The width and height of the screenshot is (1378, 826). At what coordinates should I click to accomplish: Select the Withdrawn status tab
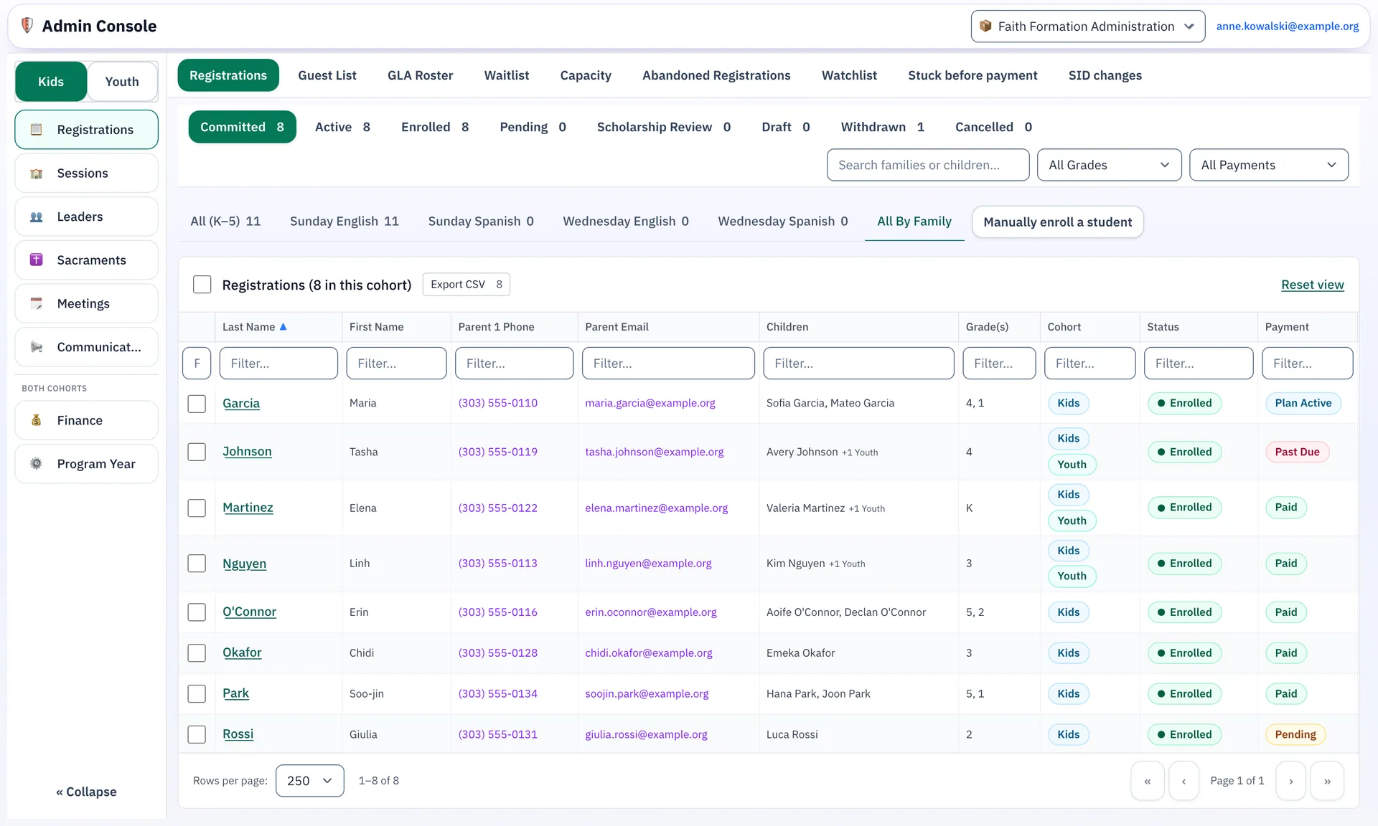click(882, 127)
